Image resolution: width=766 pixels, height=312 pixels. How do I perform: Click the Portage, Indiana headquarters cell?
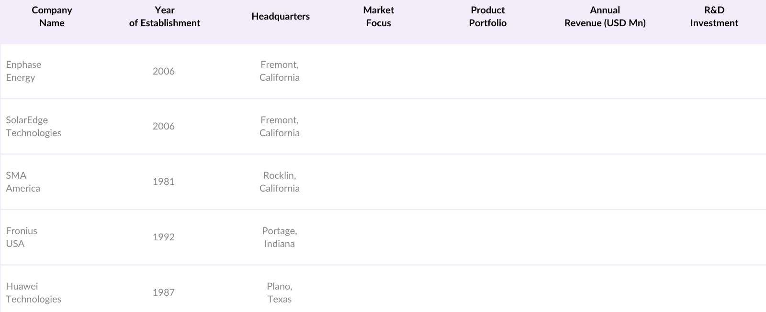point(280,237)
